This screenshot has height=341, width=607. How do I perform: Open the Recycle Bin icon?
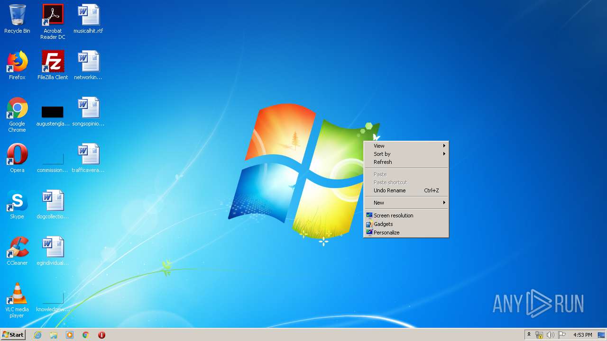[x=17, y=19]
